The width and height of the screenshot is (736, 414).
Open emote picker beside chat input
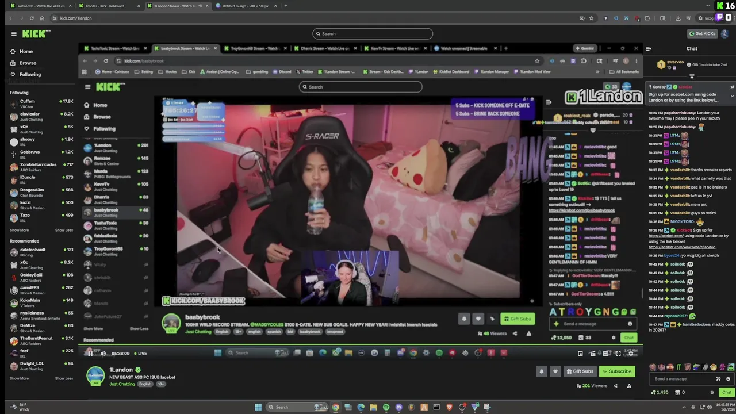click(728, 379)
